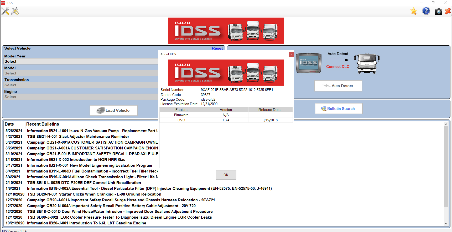452x232 pixels.
Task: Take a screenshot with the camera icon
Action: click(x=438, y=11)
